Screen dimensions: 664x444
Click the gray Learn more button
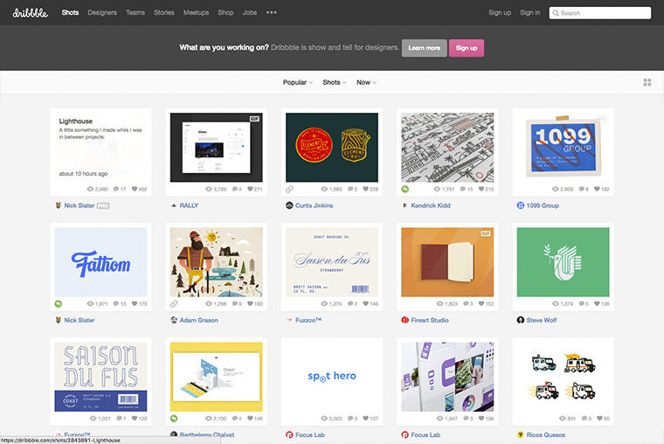(424, 48)
